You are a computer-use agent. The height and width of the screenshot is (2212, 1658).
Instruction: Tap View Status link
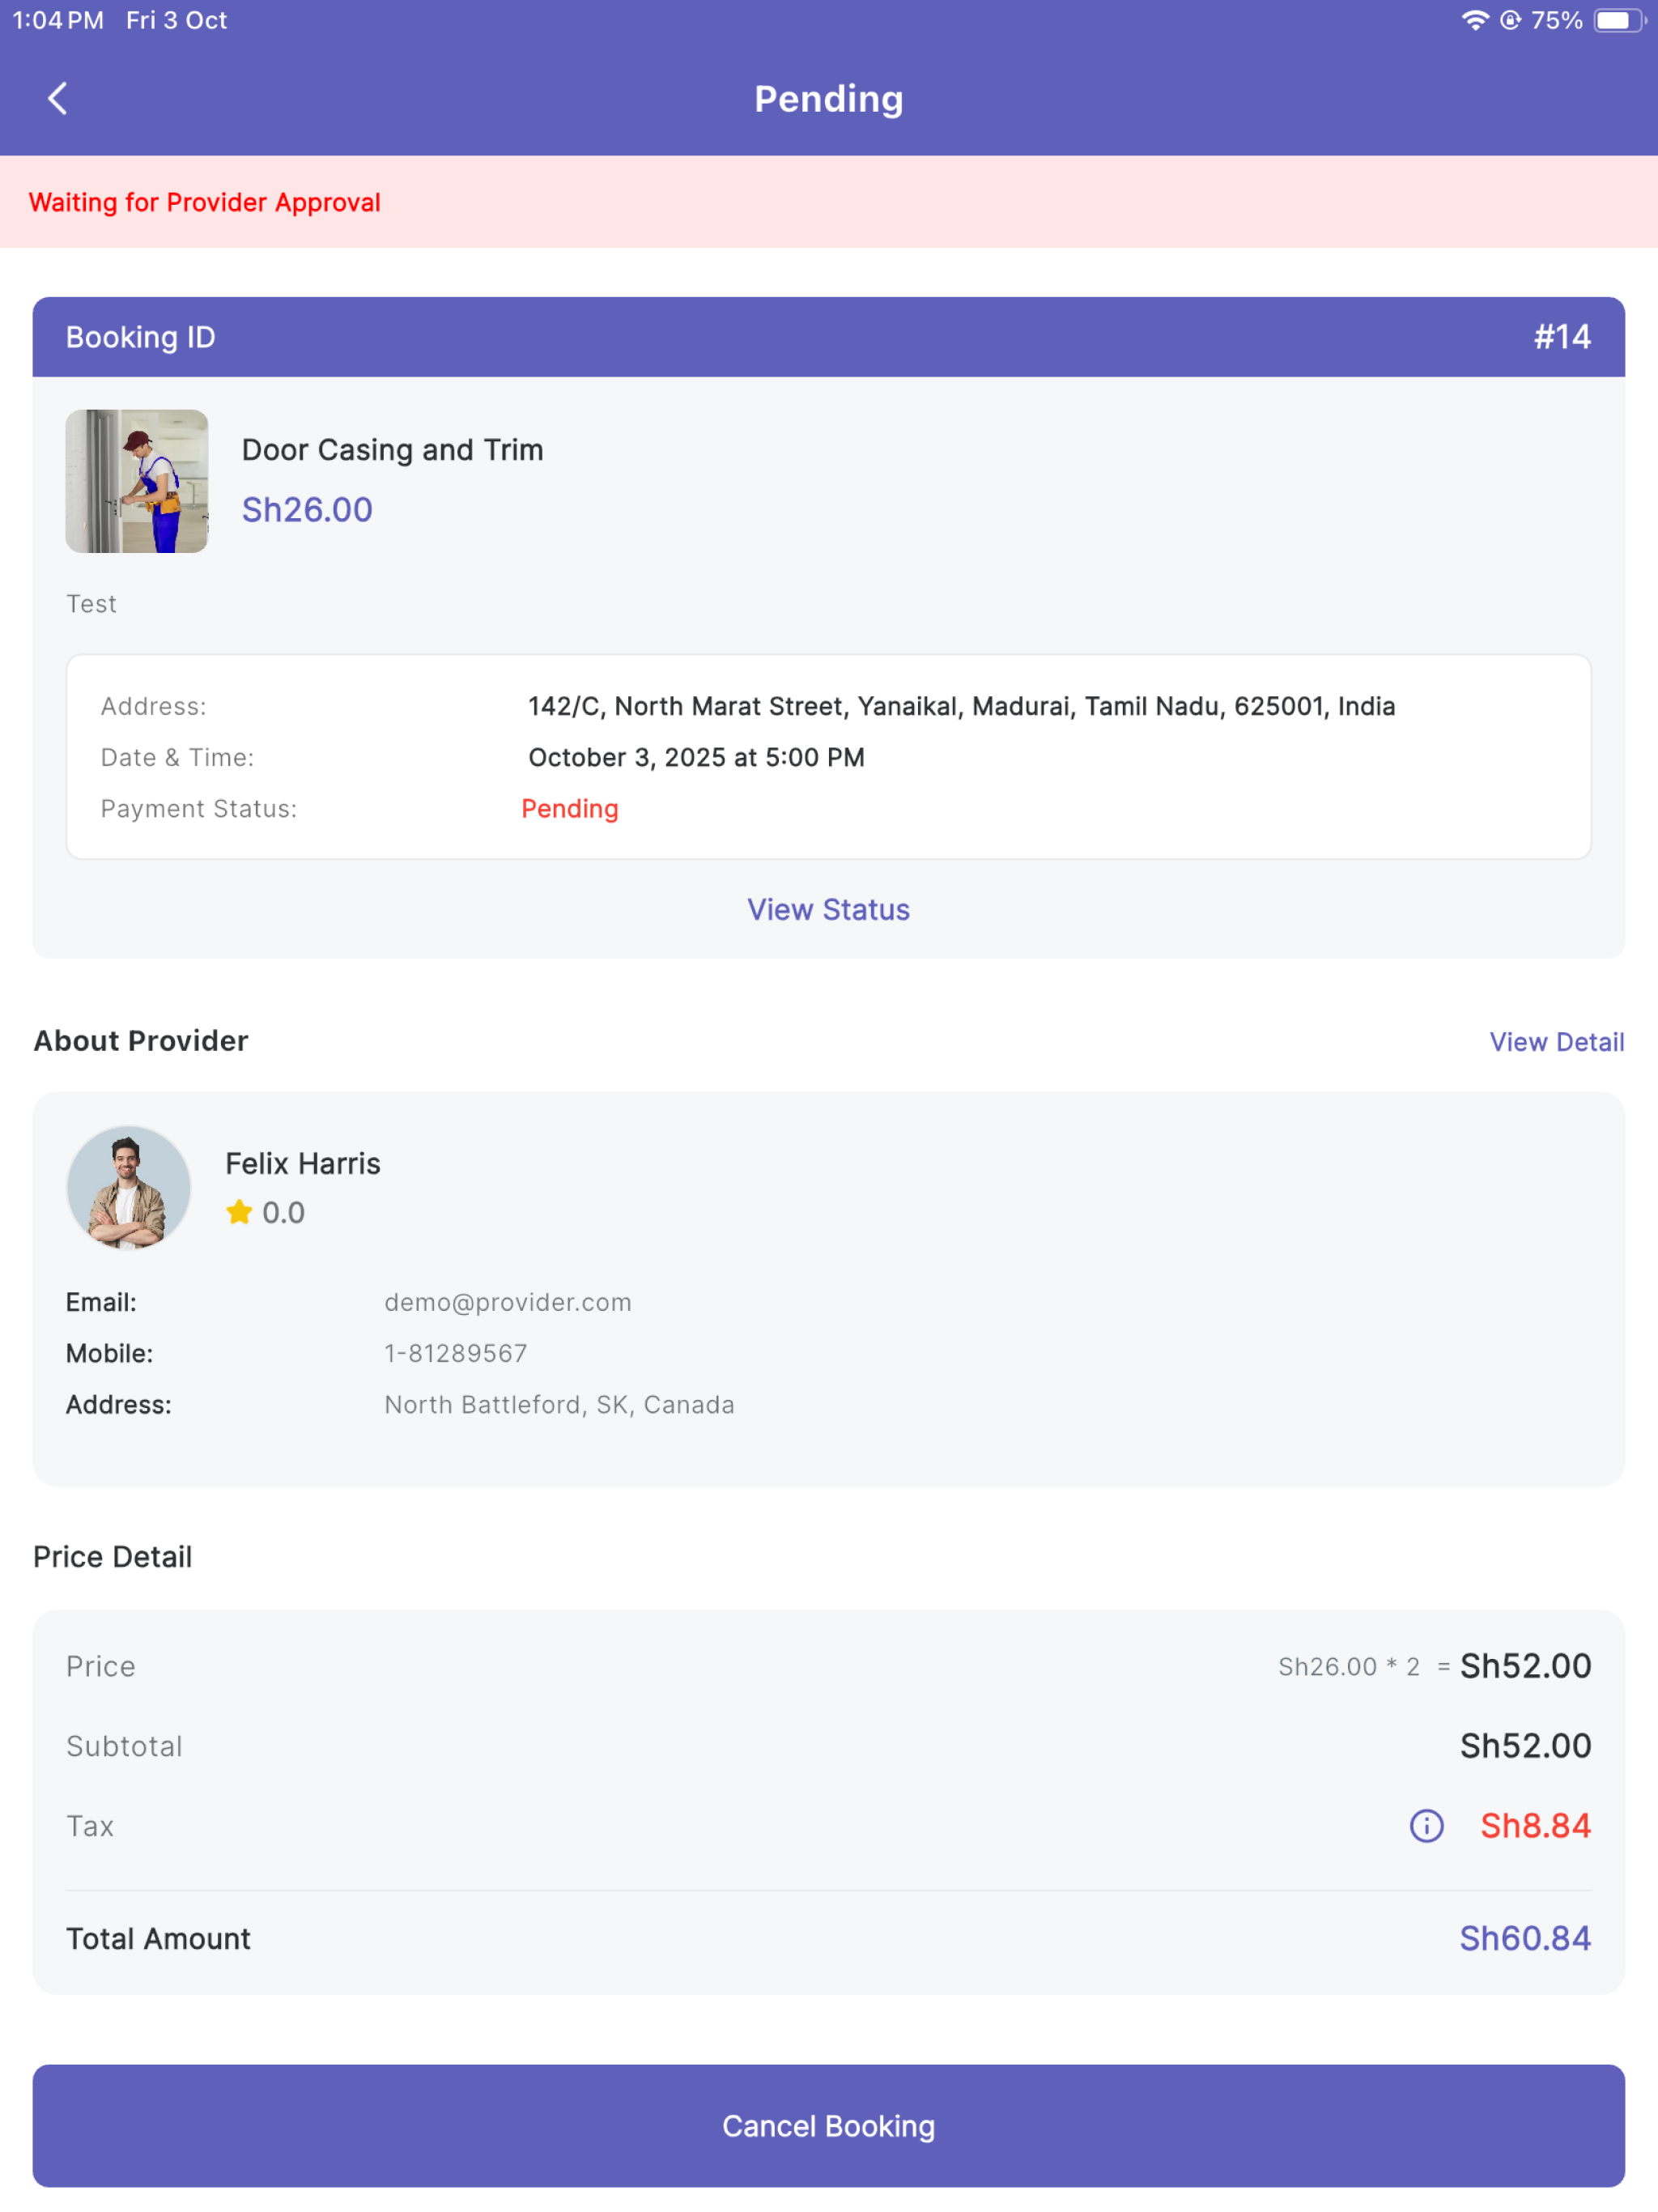point(829,909)
